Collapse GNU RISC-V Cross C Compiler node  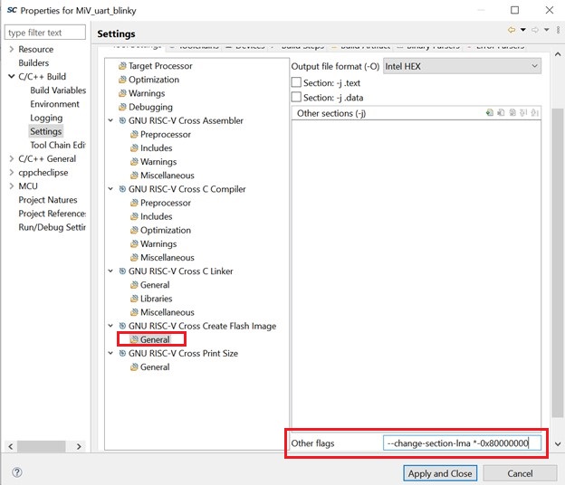coord(111,189)
